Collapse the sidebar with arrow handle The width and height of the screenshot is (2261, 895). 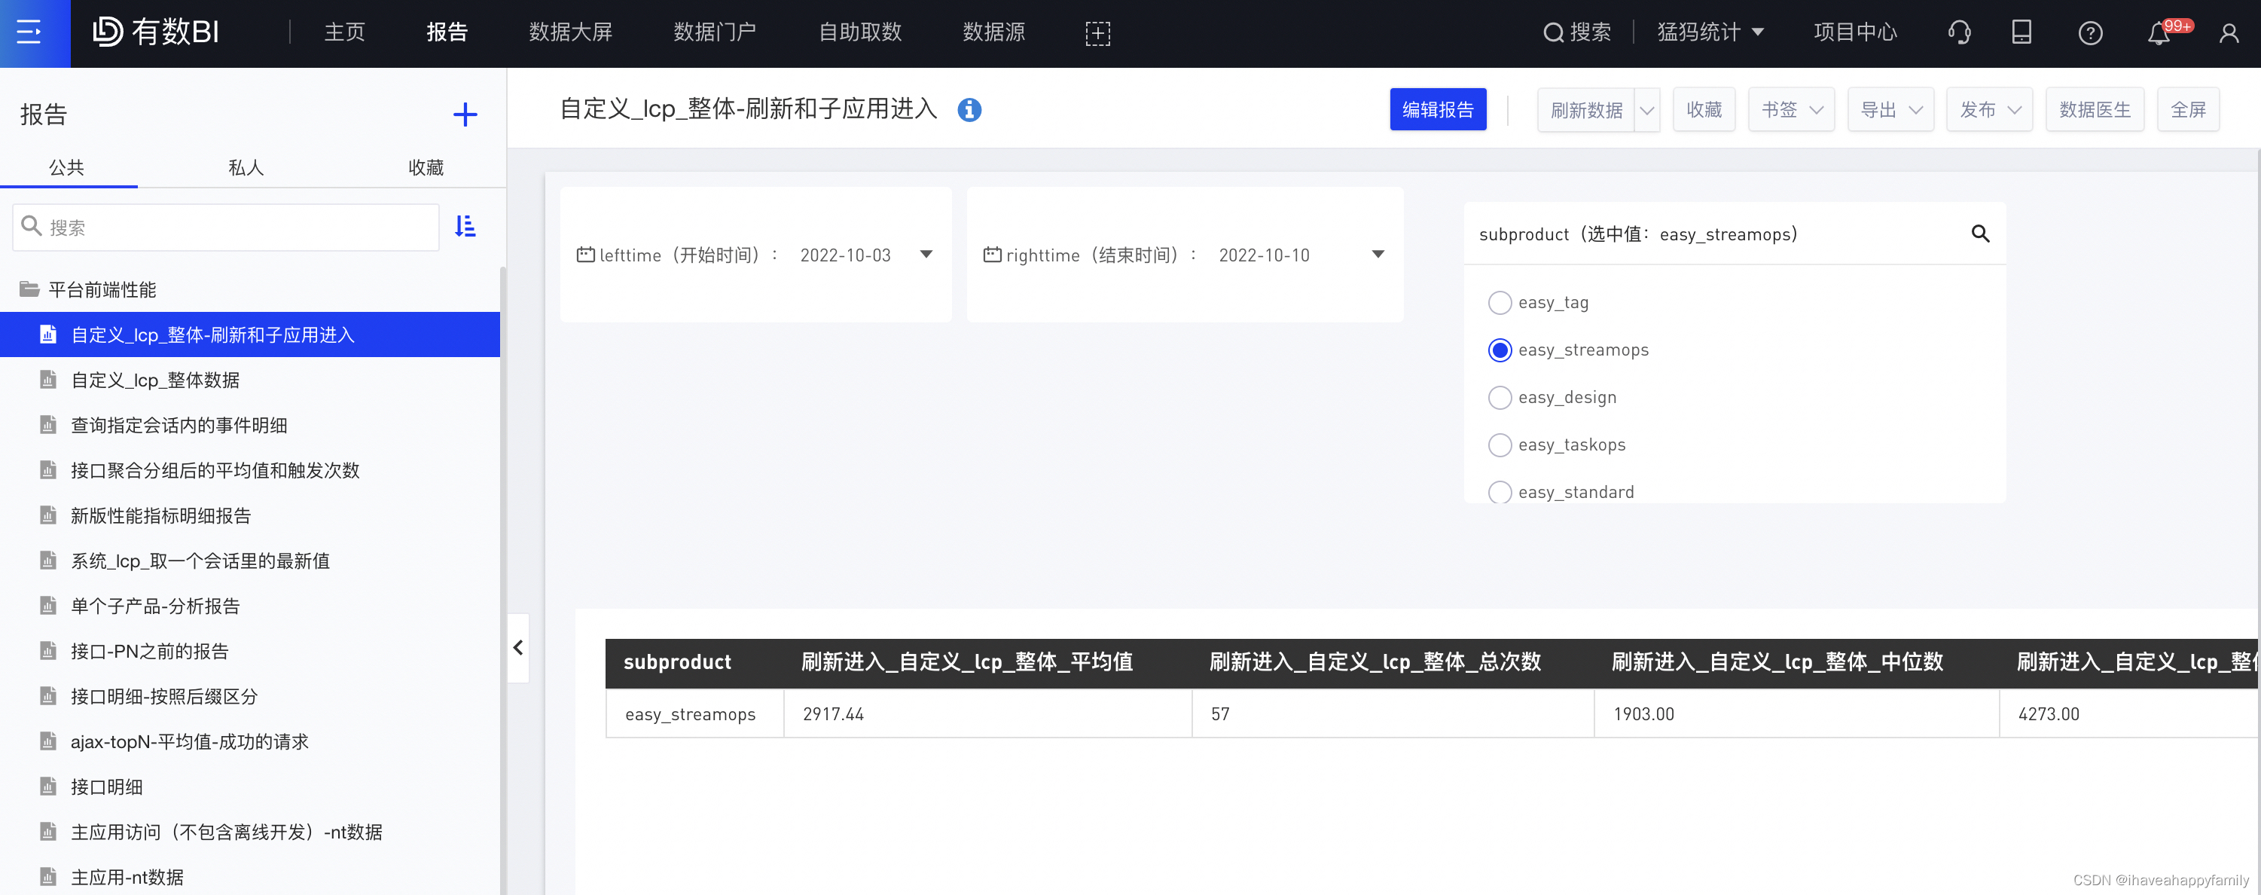518,648
